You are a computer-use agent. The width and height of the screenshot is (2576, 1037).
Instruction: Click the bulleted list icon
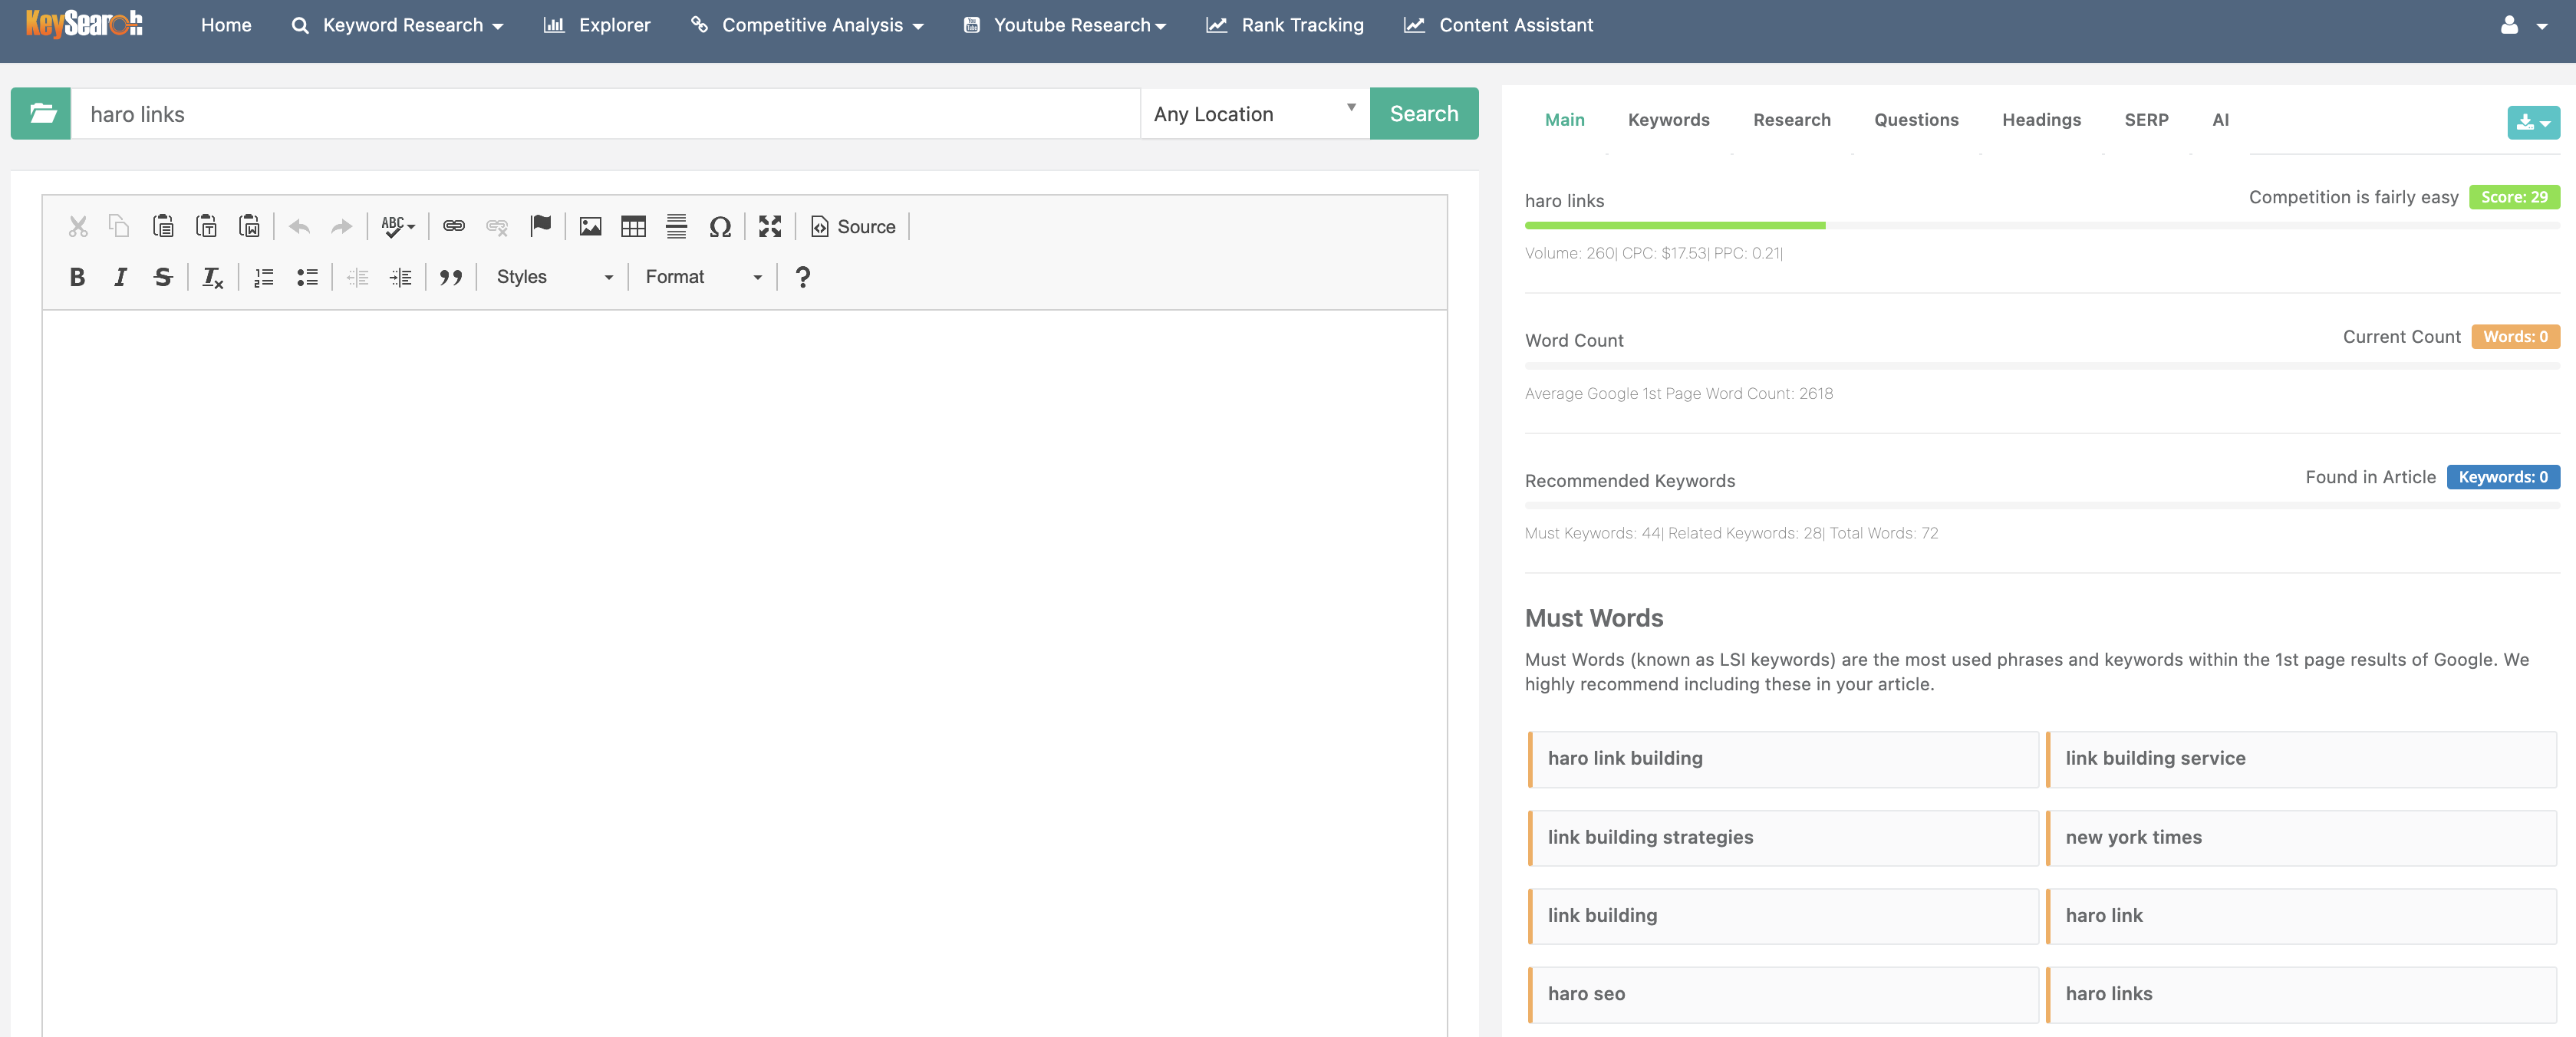tap(305, 276)
